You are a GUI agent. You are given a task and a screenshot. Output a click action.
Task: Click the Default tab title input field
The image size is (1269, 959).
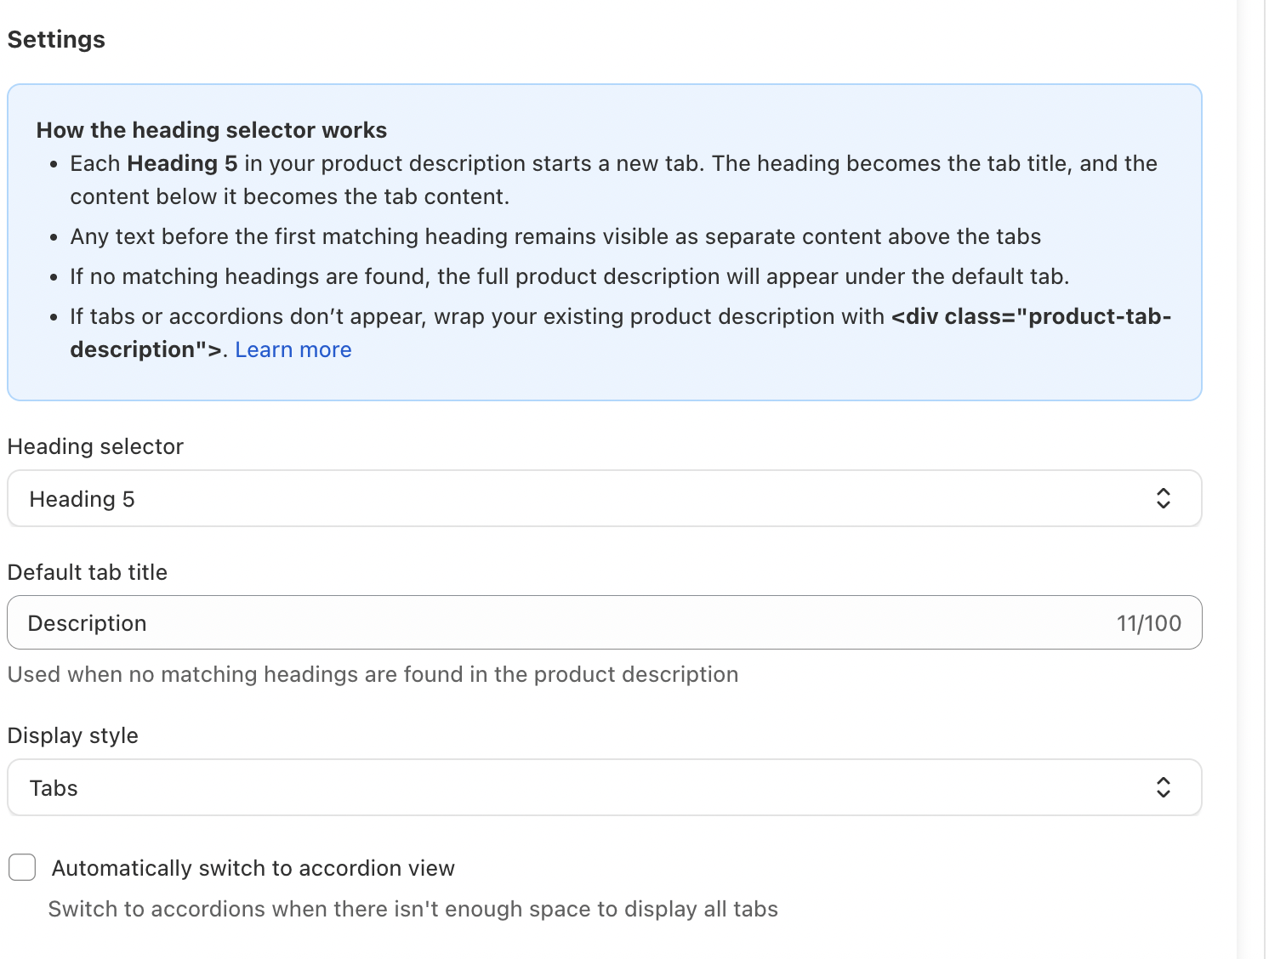pos(604,623)
